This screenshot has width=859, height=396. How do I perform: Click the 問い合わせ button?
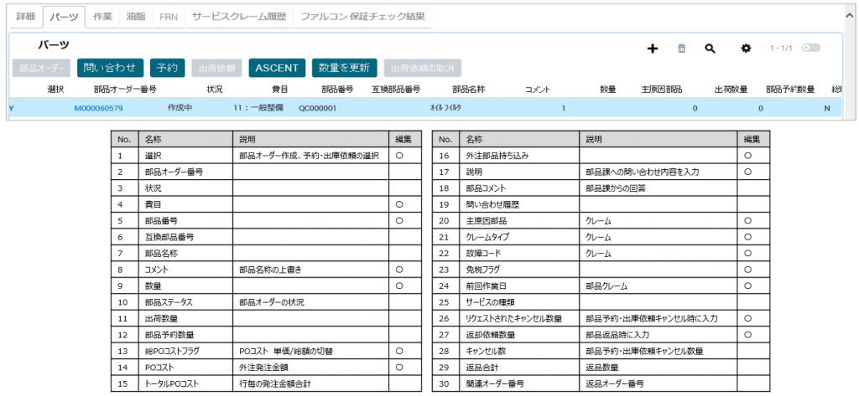(110, 68)
